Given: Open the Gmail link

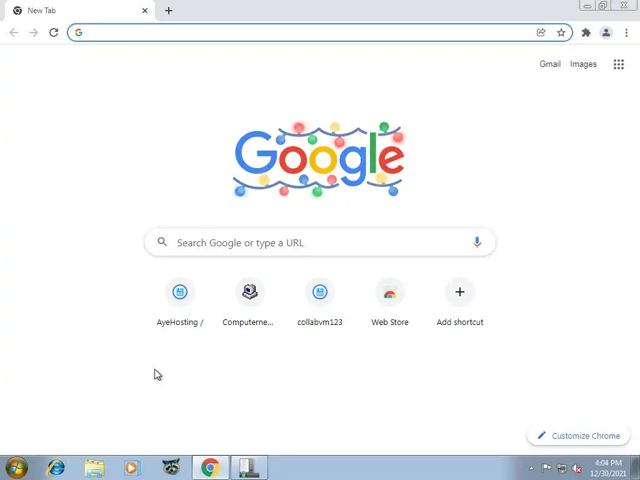Looking at the screenshot, I should click(x=550, y=64).
